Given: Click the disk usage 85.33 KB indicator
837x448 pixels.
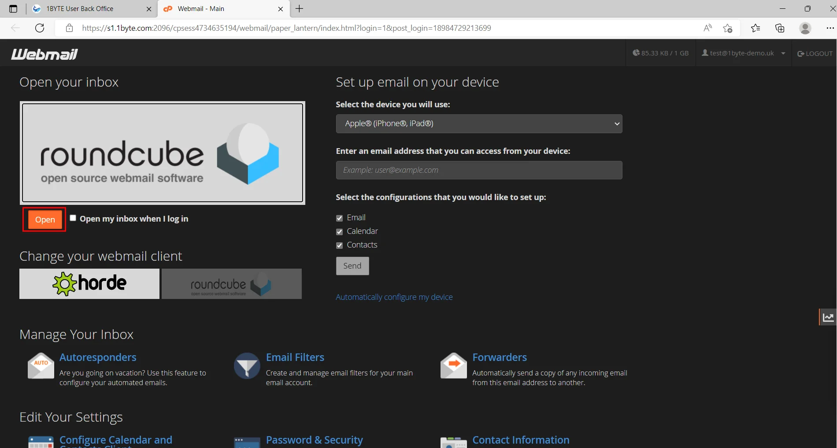Looking at the screenshot, I should pyautogui.click(x=660, y=53).
